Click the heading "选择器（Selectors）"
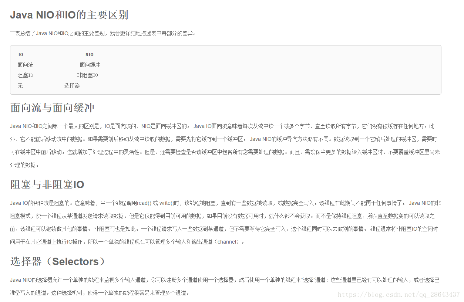This screenshot has width=464, height=302. [58, 261]
